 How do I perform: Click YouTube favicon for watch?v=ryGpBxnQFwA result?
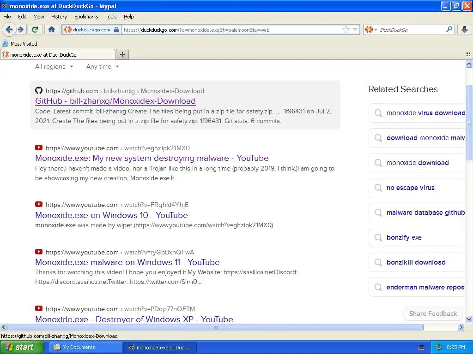pyautogui.click(x=39, y=252)
